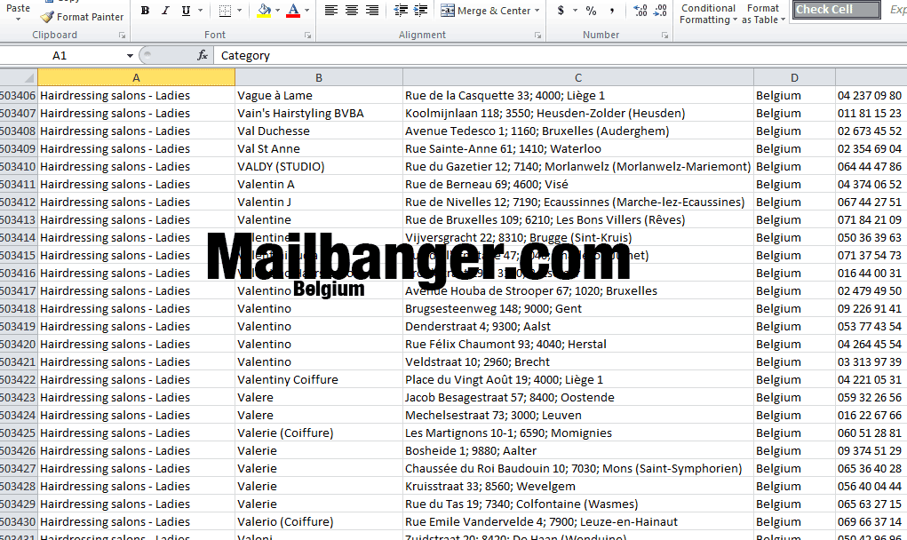The width and height of the screenshot is (907, 540).
Task: Click 'Rue Sainte-Anne 61; 1410; Waterloo' cell
Action: tap(577, 148)
